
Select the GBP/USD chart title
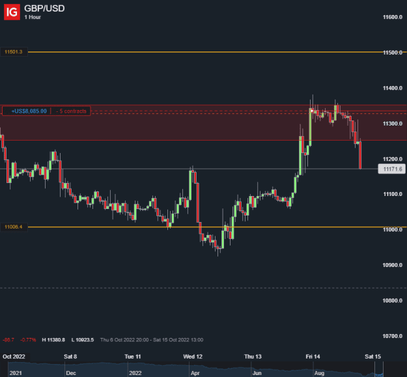coord(44,8)
